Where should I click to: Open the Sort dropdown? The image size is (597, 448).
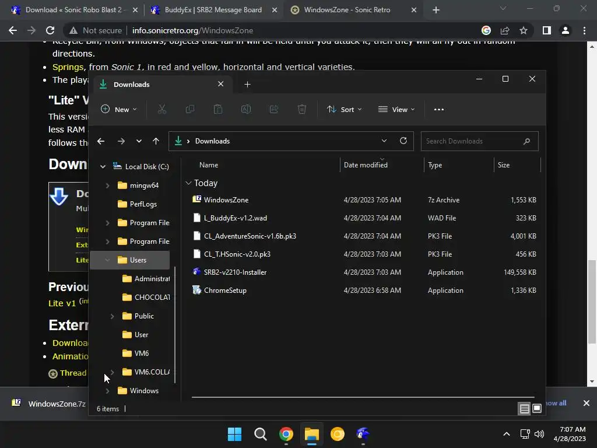(x=344, y=109)
